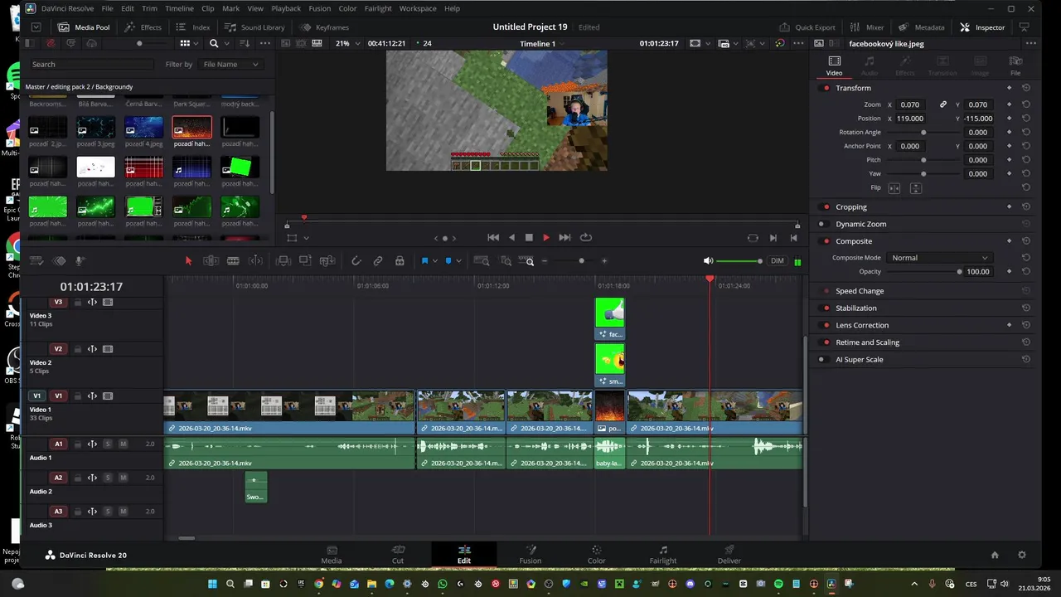Click the Detail Zoom icon

[x=506, y=261]
